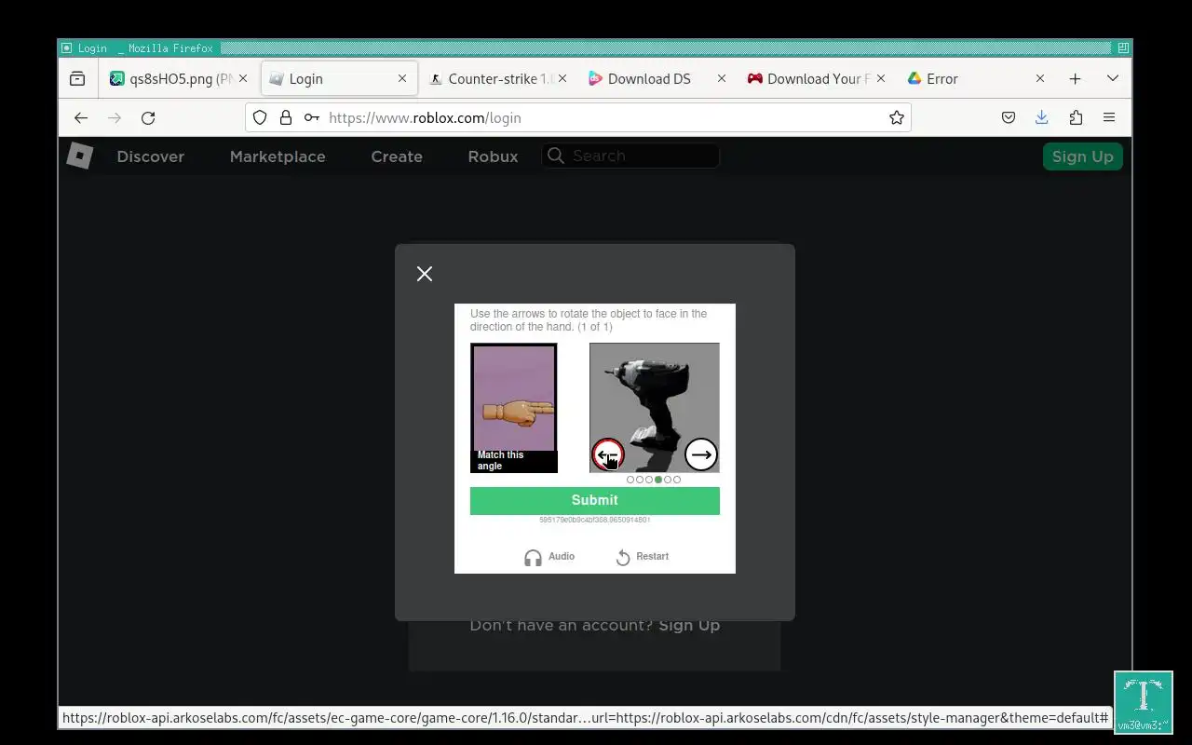Close the captcha dialog with X

(425, 274)
